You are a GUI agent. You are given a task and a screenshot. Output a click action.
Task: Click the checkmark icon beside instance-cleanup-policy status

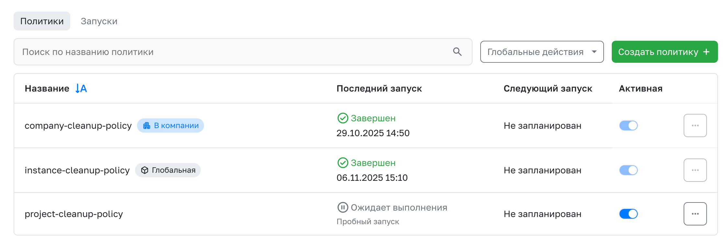click(x=342, y=163)
